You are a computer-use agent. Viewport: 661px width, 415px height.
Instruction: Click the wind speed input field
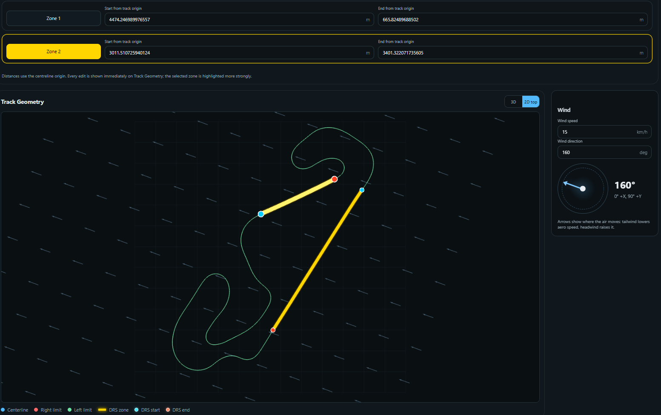coord(604,132)
